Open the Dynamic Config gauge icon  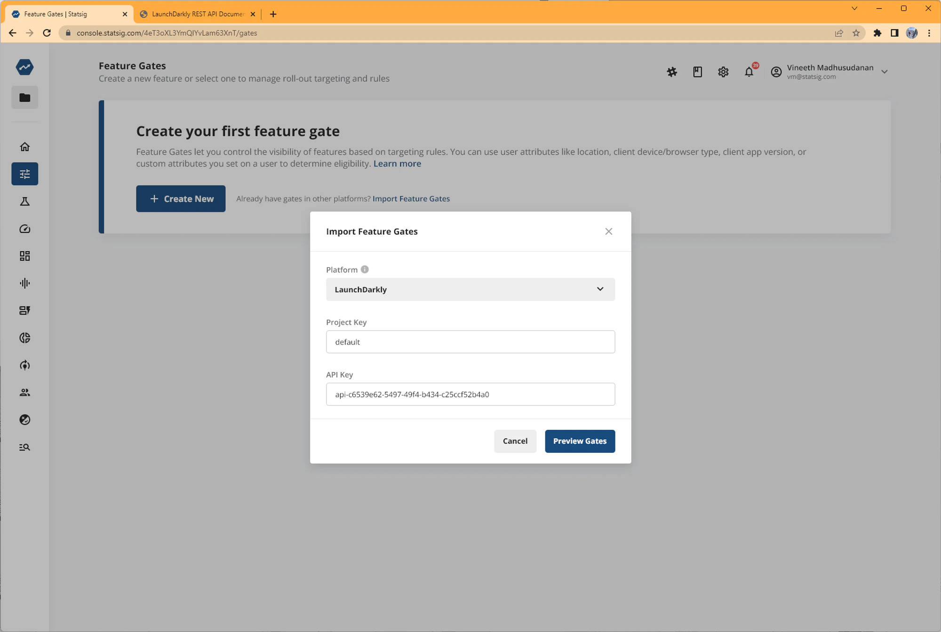[24, 229]
